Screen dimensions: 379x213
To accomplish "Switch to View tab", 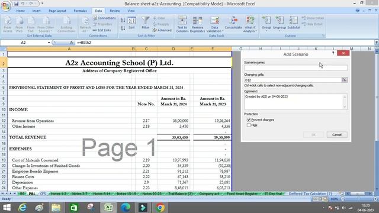I will pyautogui.click(x=131, y=11).
